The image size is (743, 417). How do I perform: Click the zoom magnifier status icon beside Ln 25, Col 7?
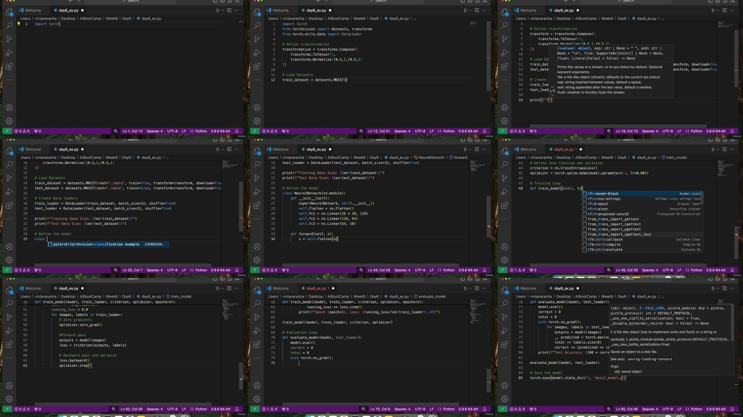[116, 270]
